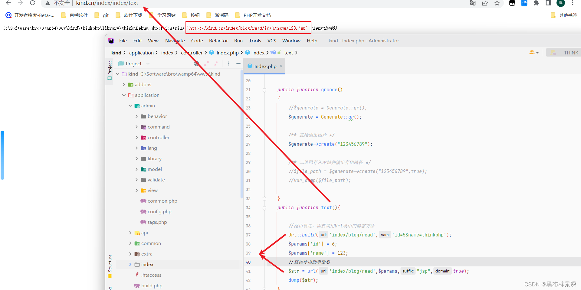Expand the behavior folder
Viewport: 581px width, 290px height.
click(136, 116)
